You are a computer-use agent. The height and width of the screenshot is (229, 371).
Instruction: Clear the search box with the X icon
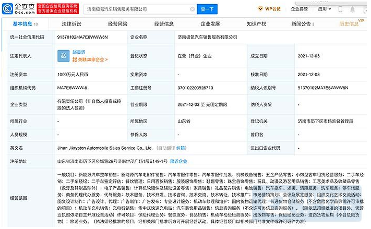tap(193, 9)
